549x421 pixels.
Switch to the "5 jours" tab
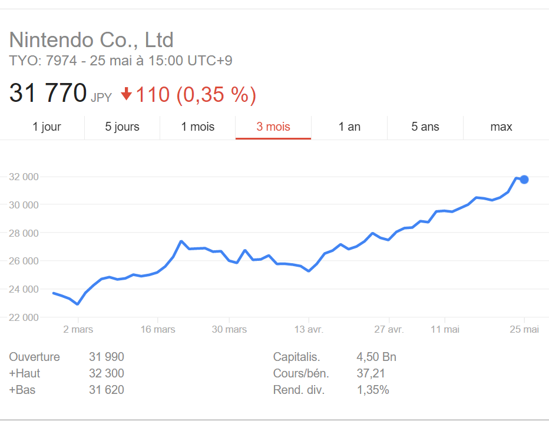123,127
